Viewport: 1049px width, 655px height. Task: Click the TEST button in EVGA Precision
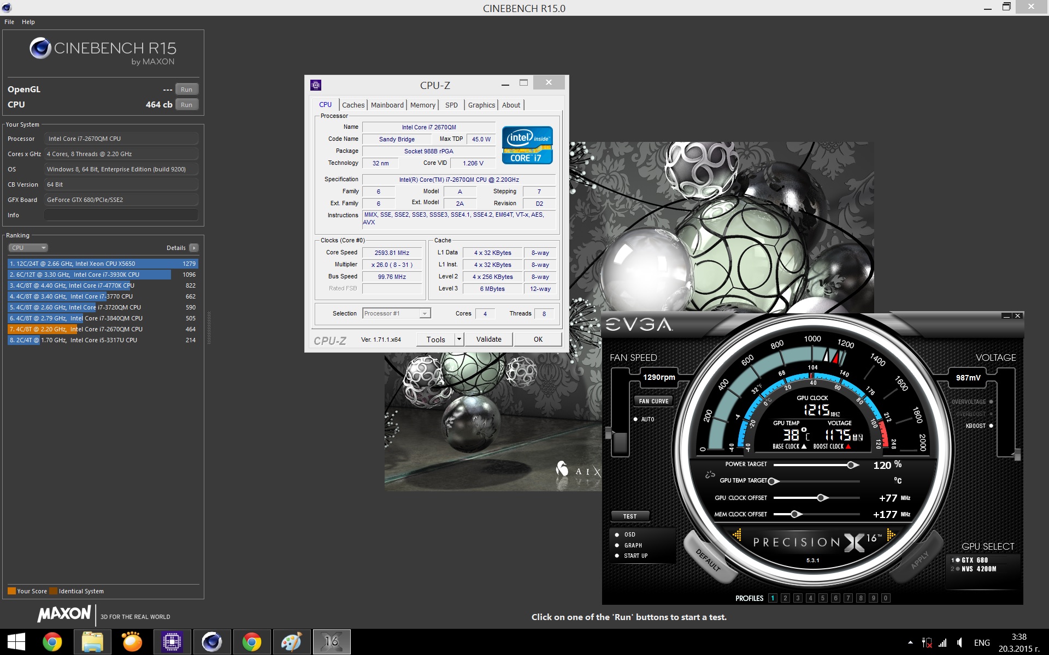630,516
